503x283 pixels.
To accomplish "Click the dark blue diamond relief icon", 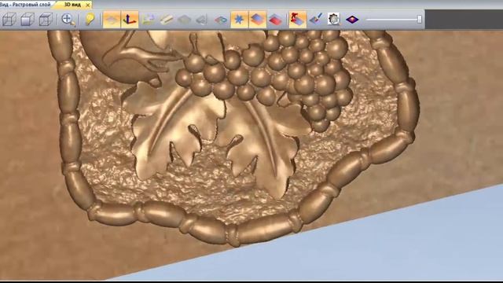I will point(352,20).
